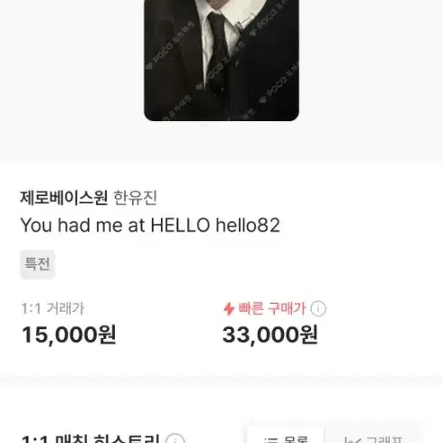Click the graph line icon in 그래프 tab
This screenshot has width=443, height=443.
point(353,440)
